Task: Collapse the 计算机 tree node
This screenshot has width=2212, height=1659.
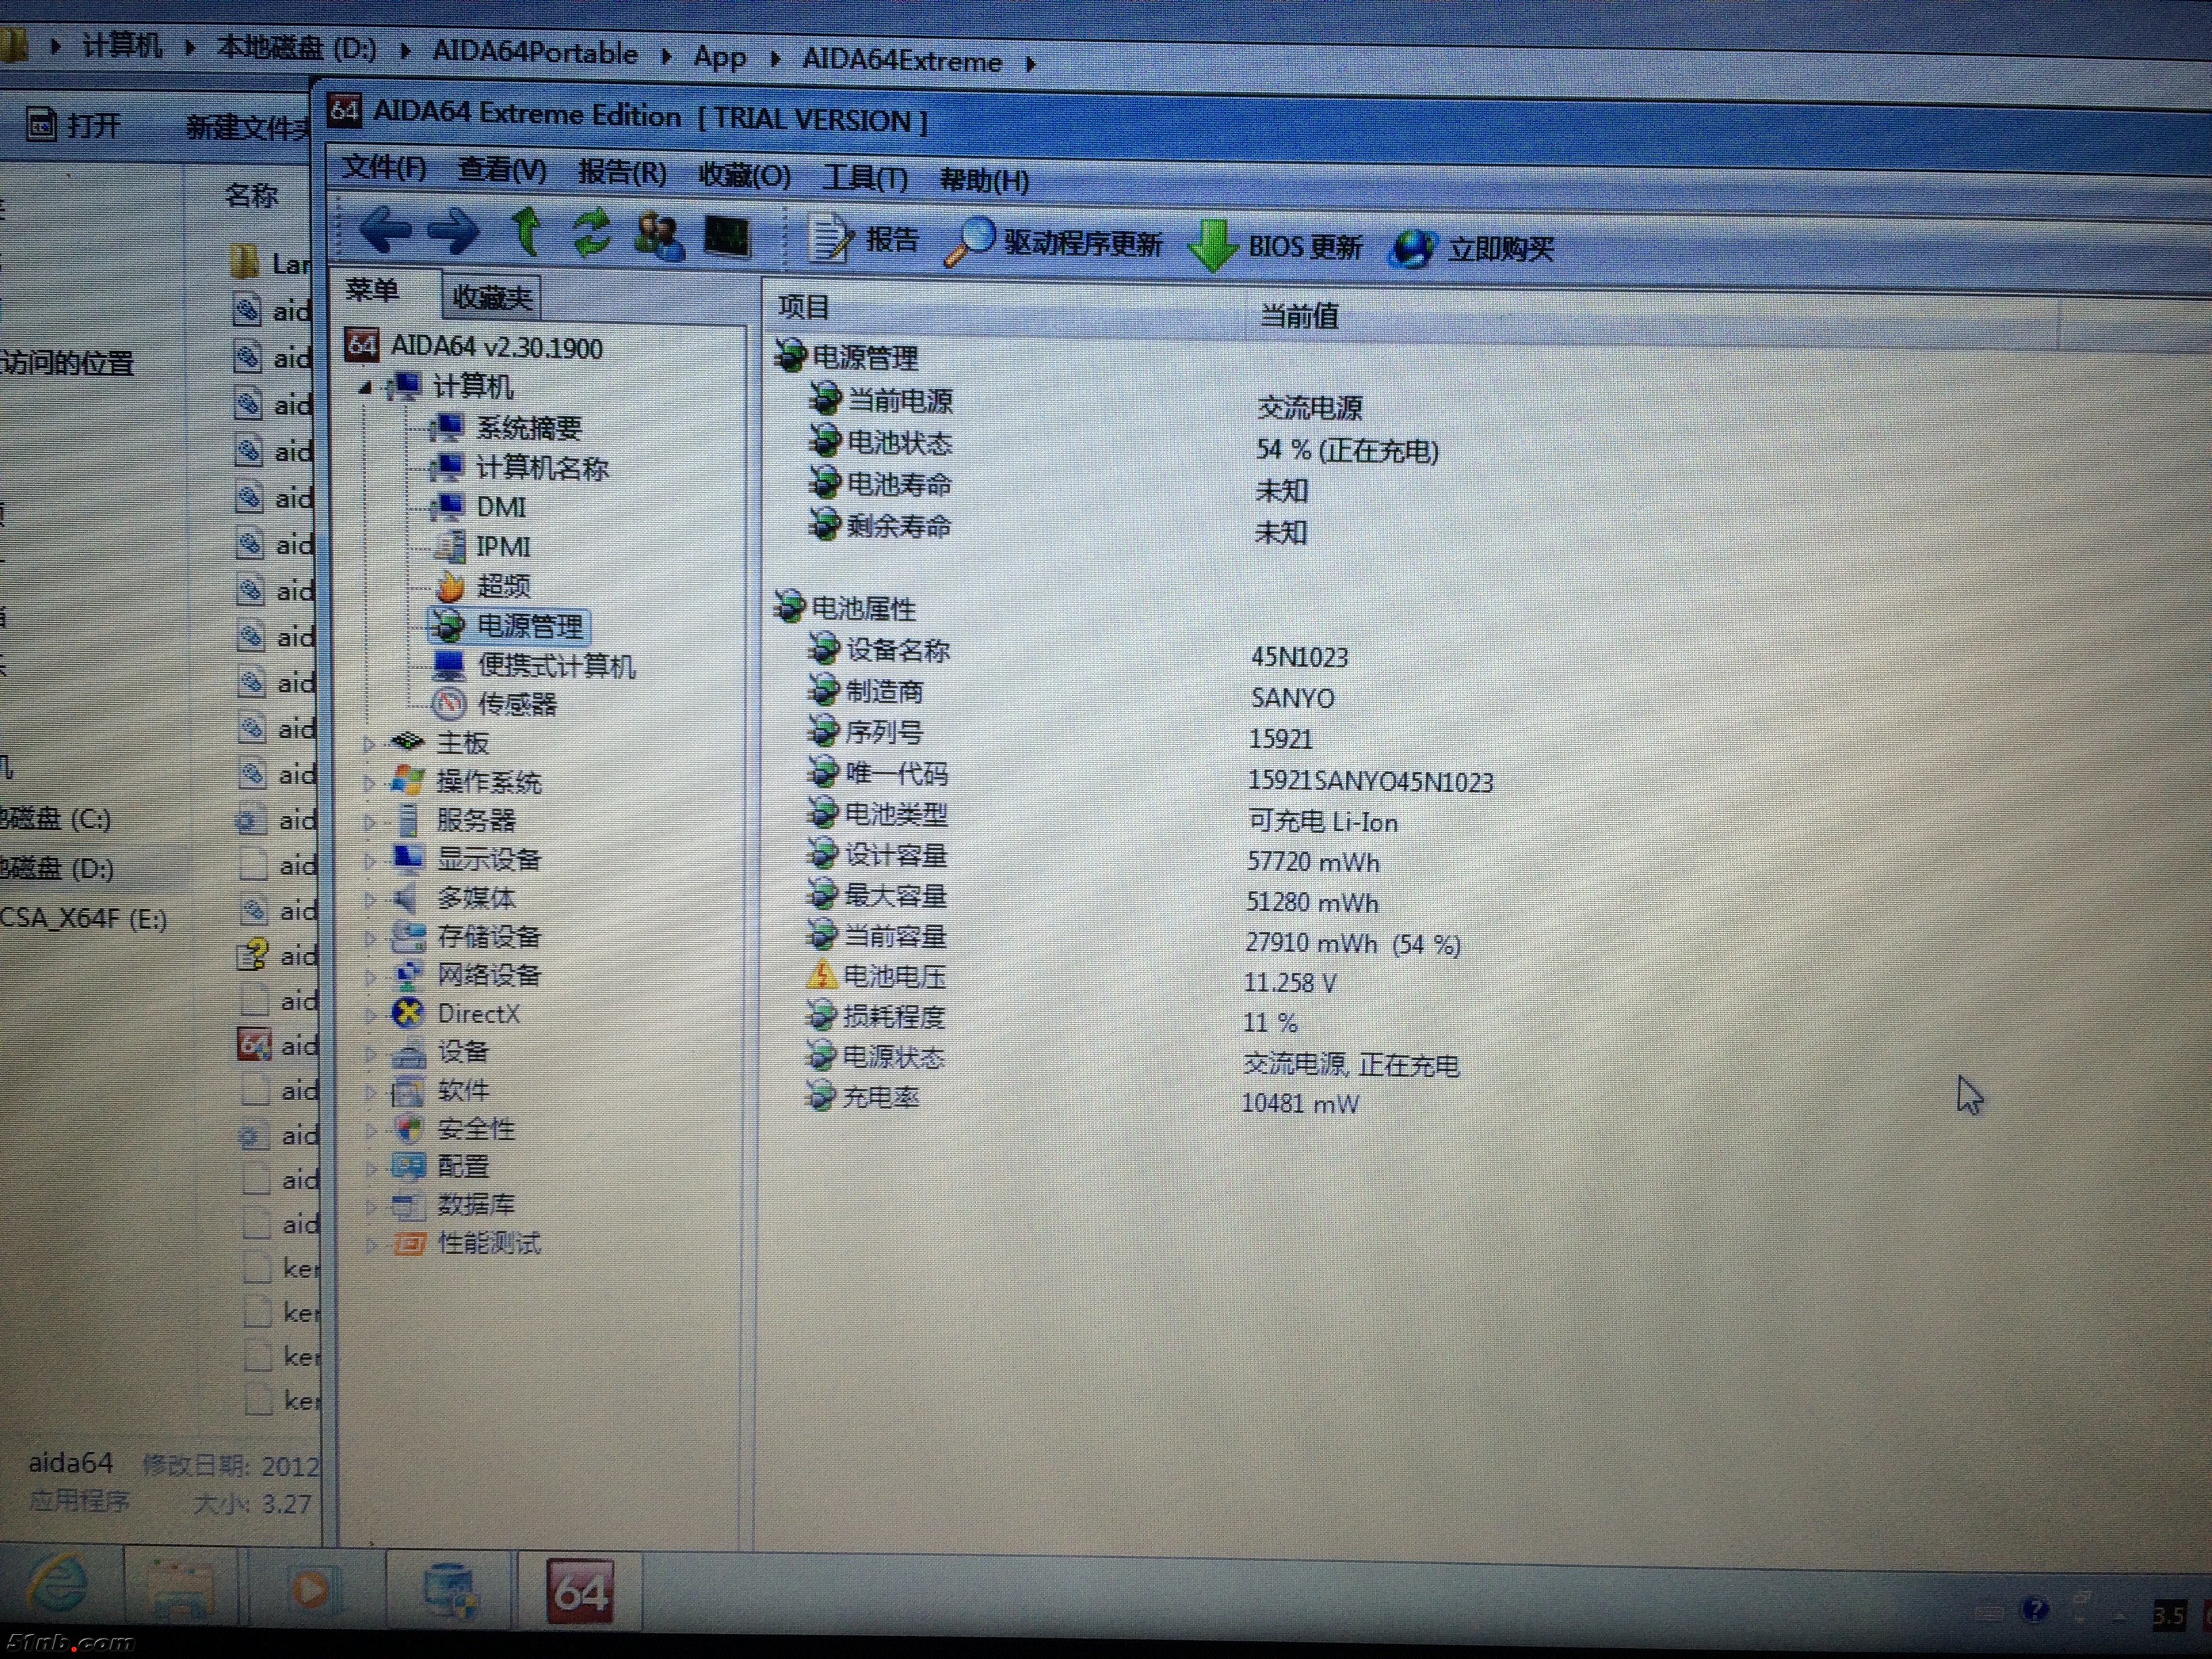Action: pos(365,386)
